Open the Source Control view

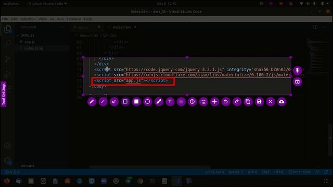(x=8, y=59)
